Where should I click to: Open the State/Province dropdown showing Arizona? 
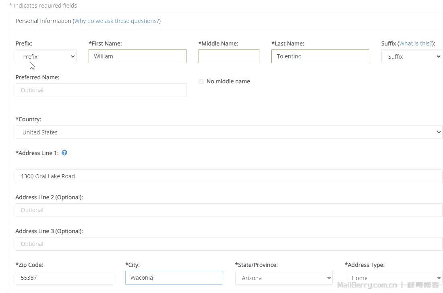(284, 278)
